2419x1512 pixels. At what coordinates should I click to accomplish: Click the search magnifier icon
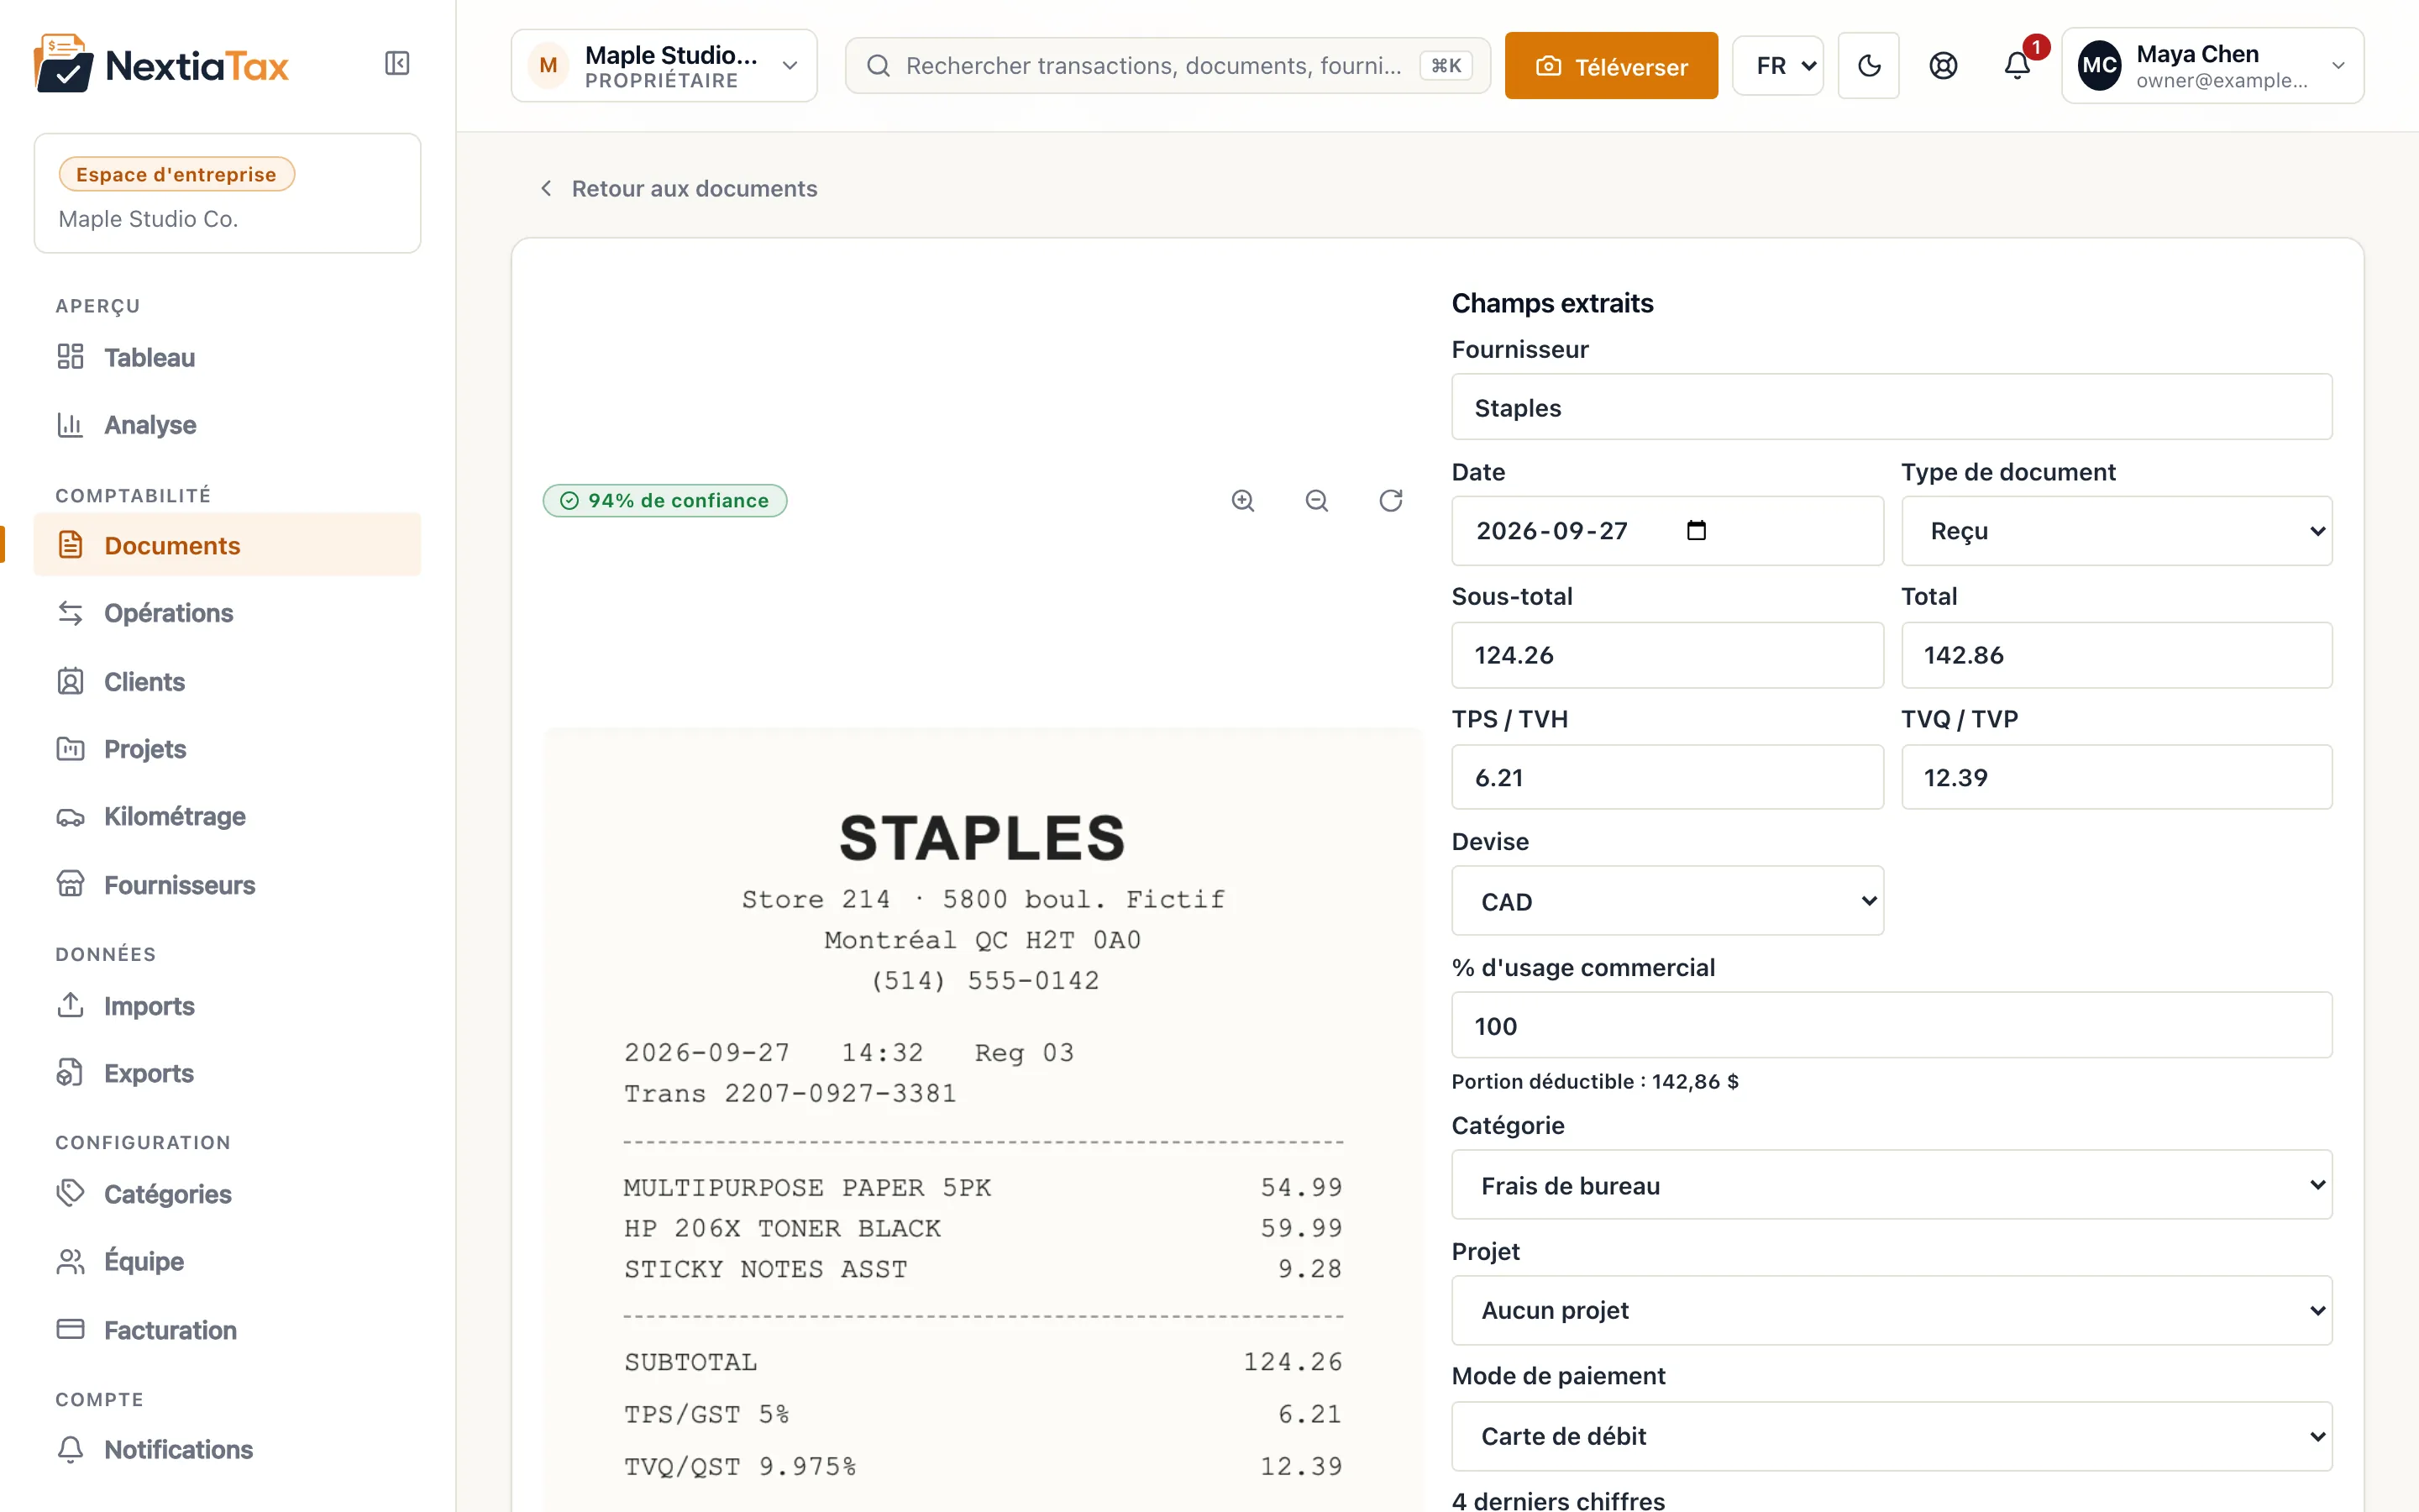[x=878, y=66]
